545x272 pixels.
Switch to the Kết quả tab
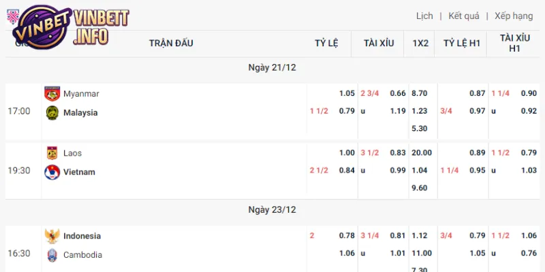tap(464, 16)
